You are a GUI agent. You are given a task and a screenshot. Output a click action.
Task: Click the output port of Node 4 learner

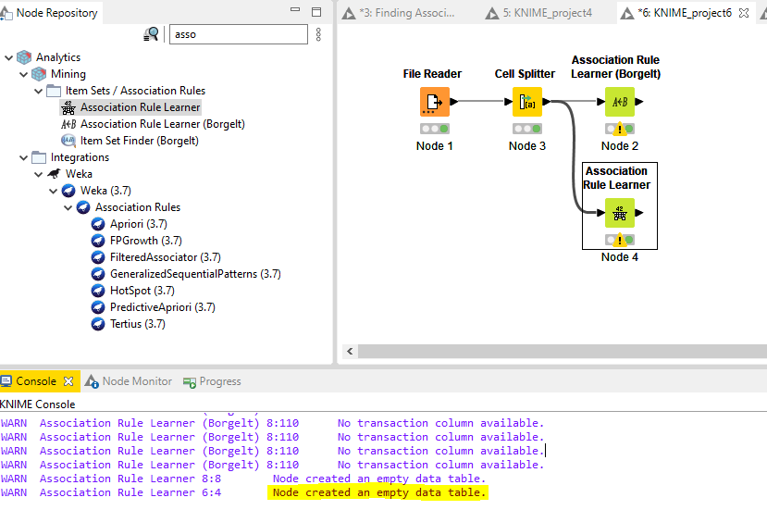[x=639, y=213]
